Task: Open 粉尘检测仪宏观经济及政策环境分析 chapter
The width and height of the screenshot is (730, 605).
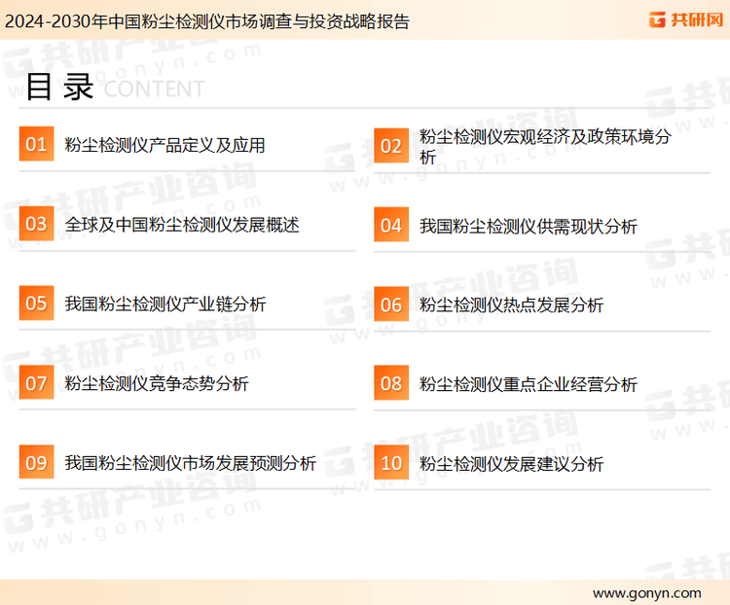Action: pyautogui.click(x=544, y=146)
